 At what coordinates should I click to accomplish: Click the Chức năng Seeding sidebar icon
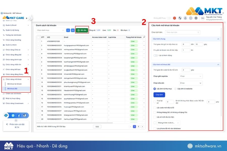4,40
